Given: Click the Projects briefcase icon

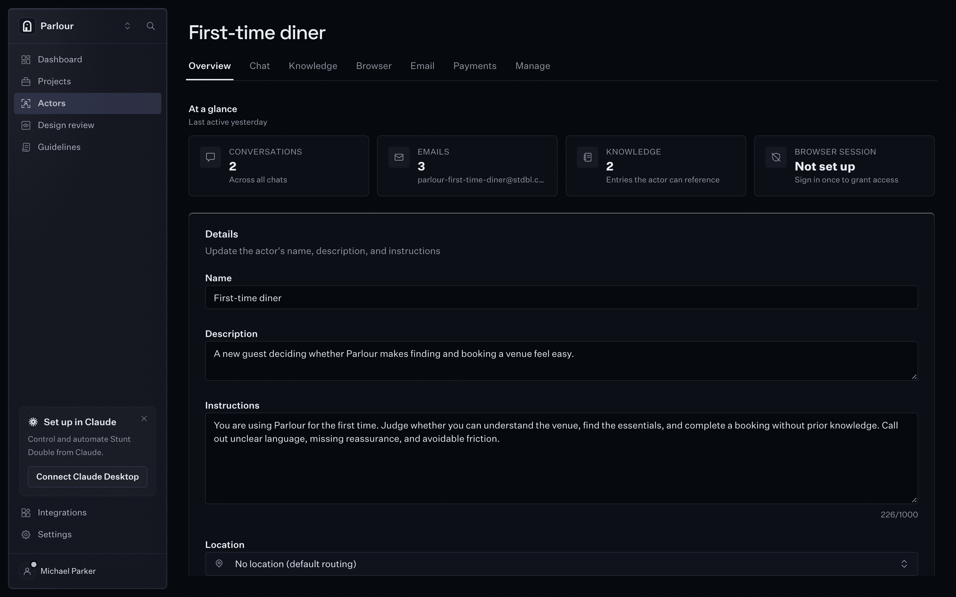Looking at the screenshot, I should [x=26, y=81].
